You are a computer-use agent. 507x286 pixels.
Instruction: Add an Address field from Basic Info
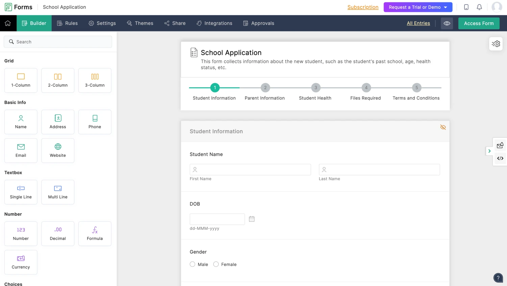point(57,122)
